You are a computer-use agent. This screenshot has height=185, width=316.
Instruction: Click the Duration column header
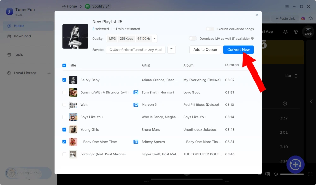[232, 65]
